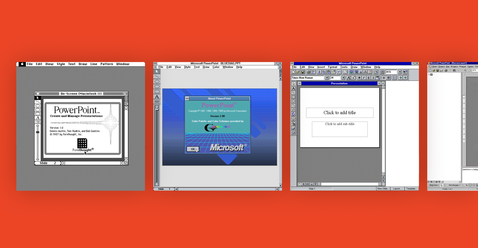Click New file icon in Presentation PowerPoint toolbar
Viewport: 478px width, 248px height.
pyautogui.click(x=293, y=72)
